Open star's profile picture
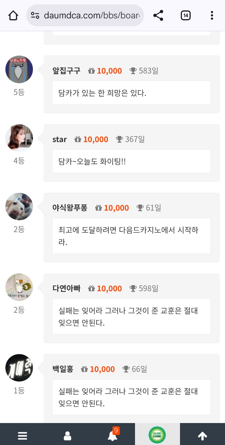The image size is (225, 445). [19, 138]
